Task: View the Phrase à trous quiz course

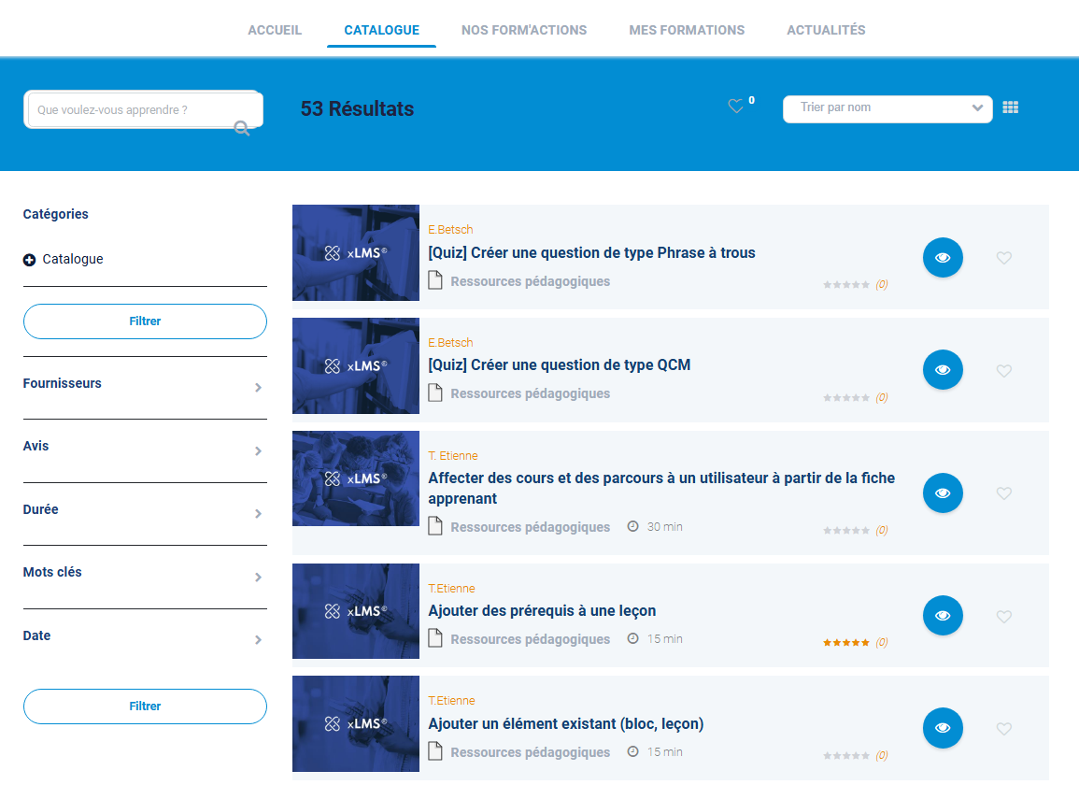Action: pos(943,258)
